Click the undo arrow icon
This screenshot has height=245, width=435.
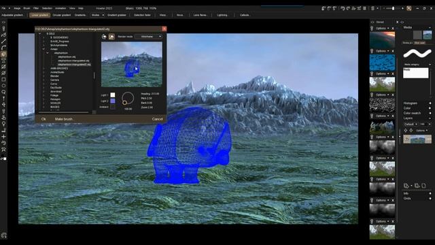tap(343, 8)
